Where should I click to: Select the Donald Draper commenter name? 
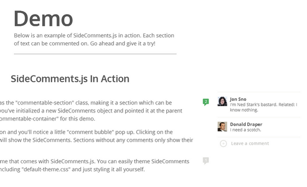[246, 124]
